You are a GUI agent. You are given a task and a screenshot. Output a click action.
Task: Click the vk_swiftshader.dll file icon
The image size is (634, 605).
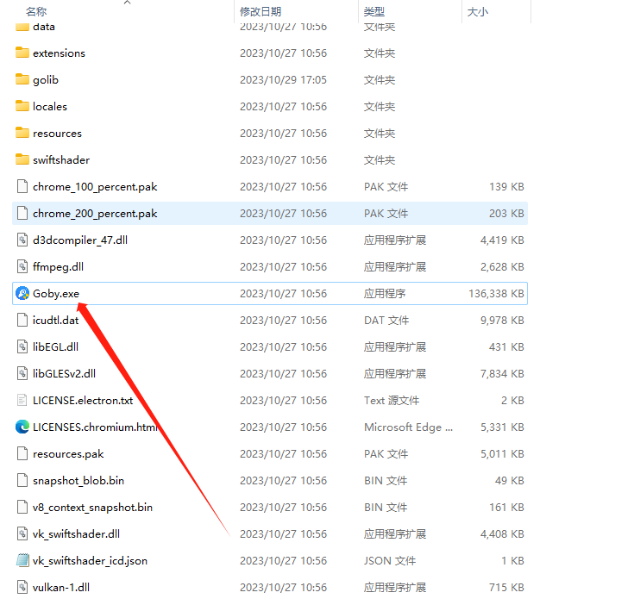tap(22, 533)
